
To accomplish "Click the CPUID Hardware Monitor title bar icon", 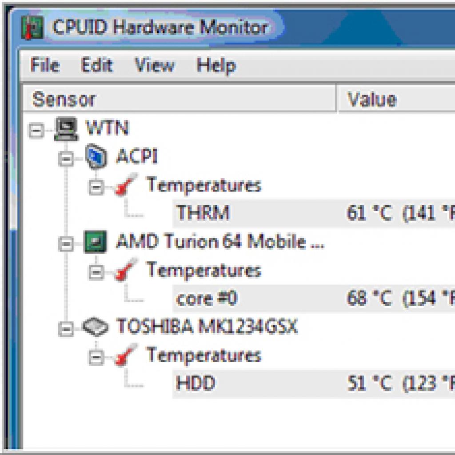I will 32,28.
